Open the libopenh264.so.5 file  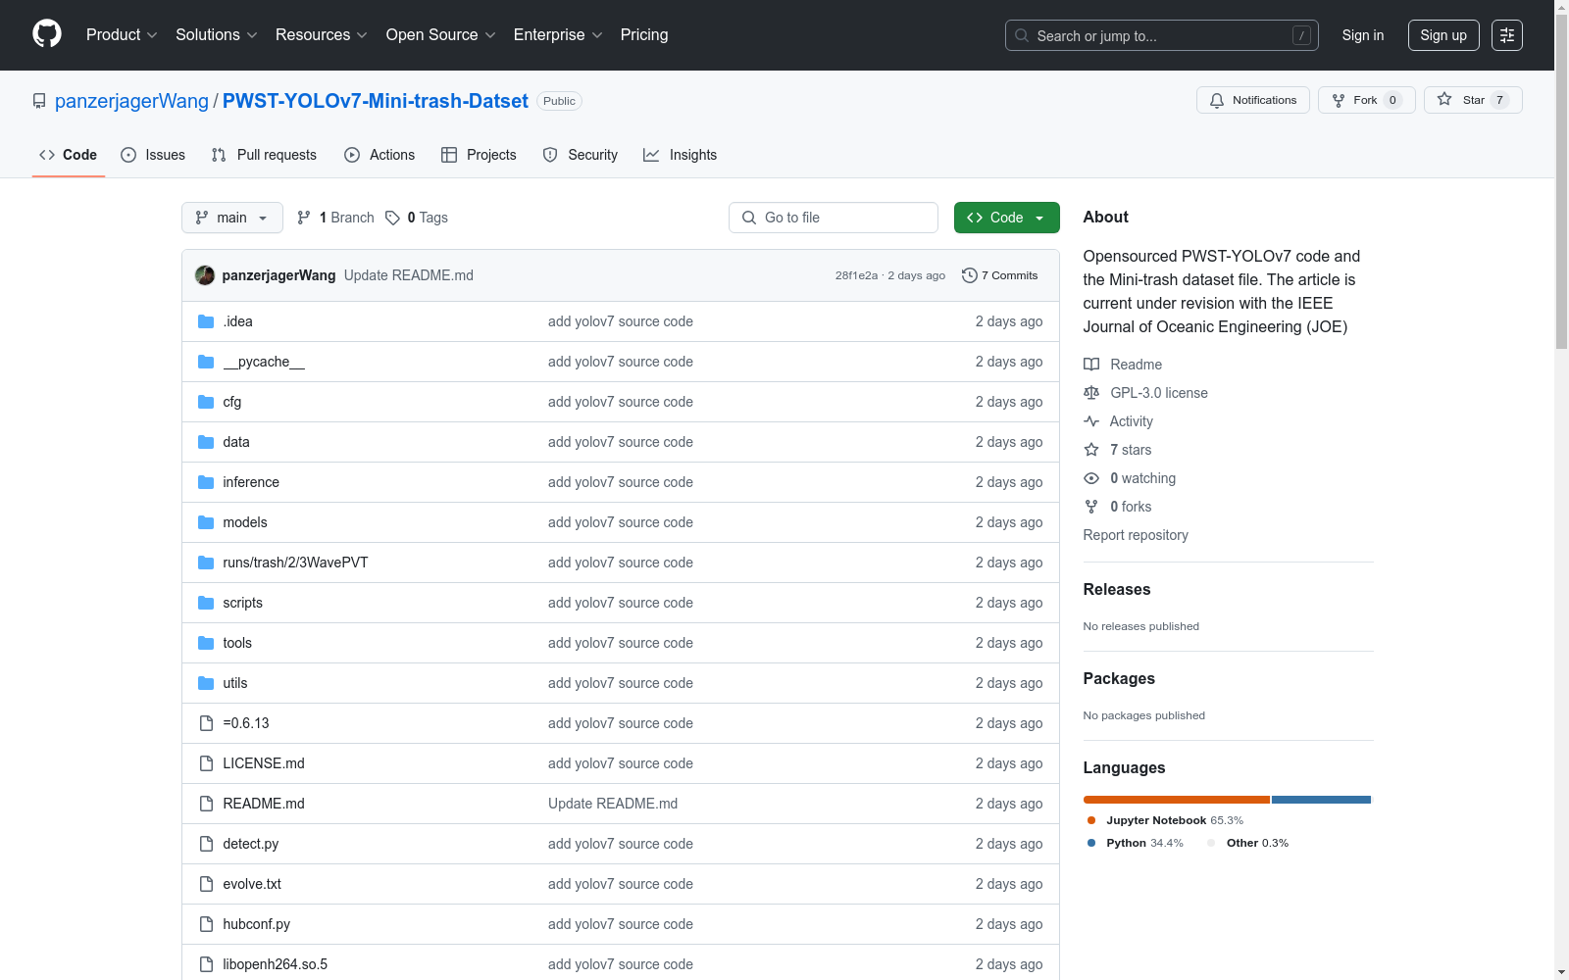[276, 964]
